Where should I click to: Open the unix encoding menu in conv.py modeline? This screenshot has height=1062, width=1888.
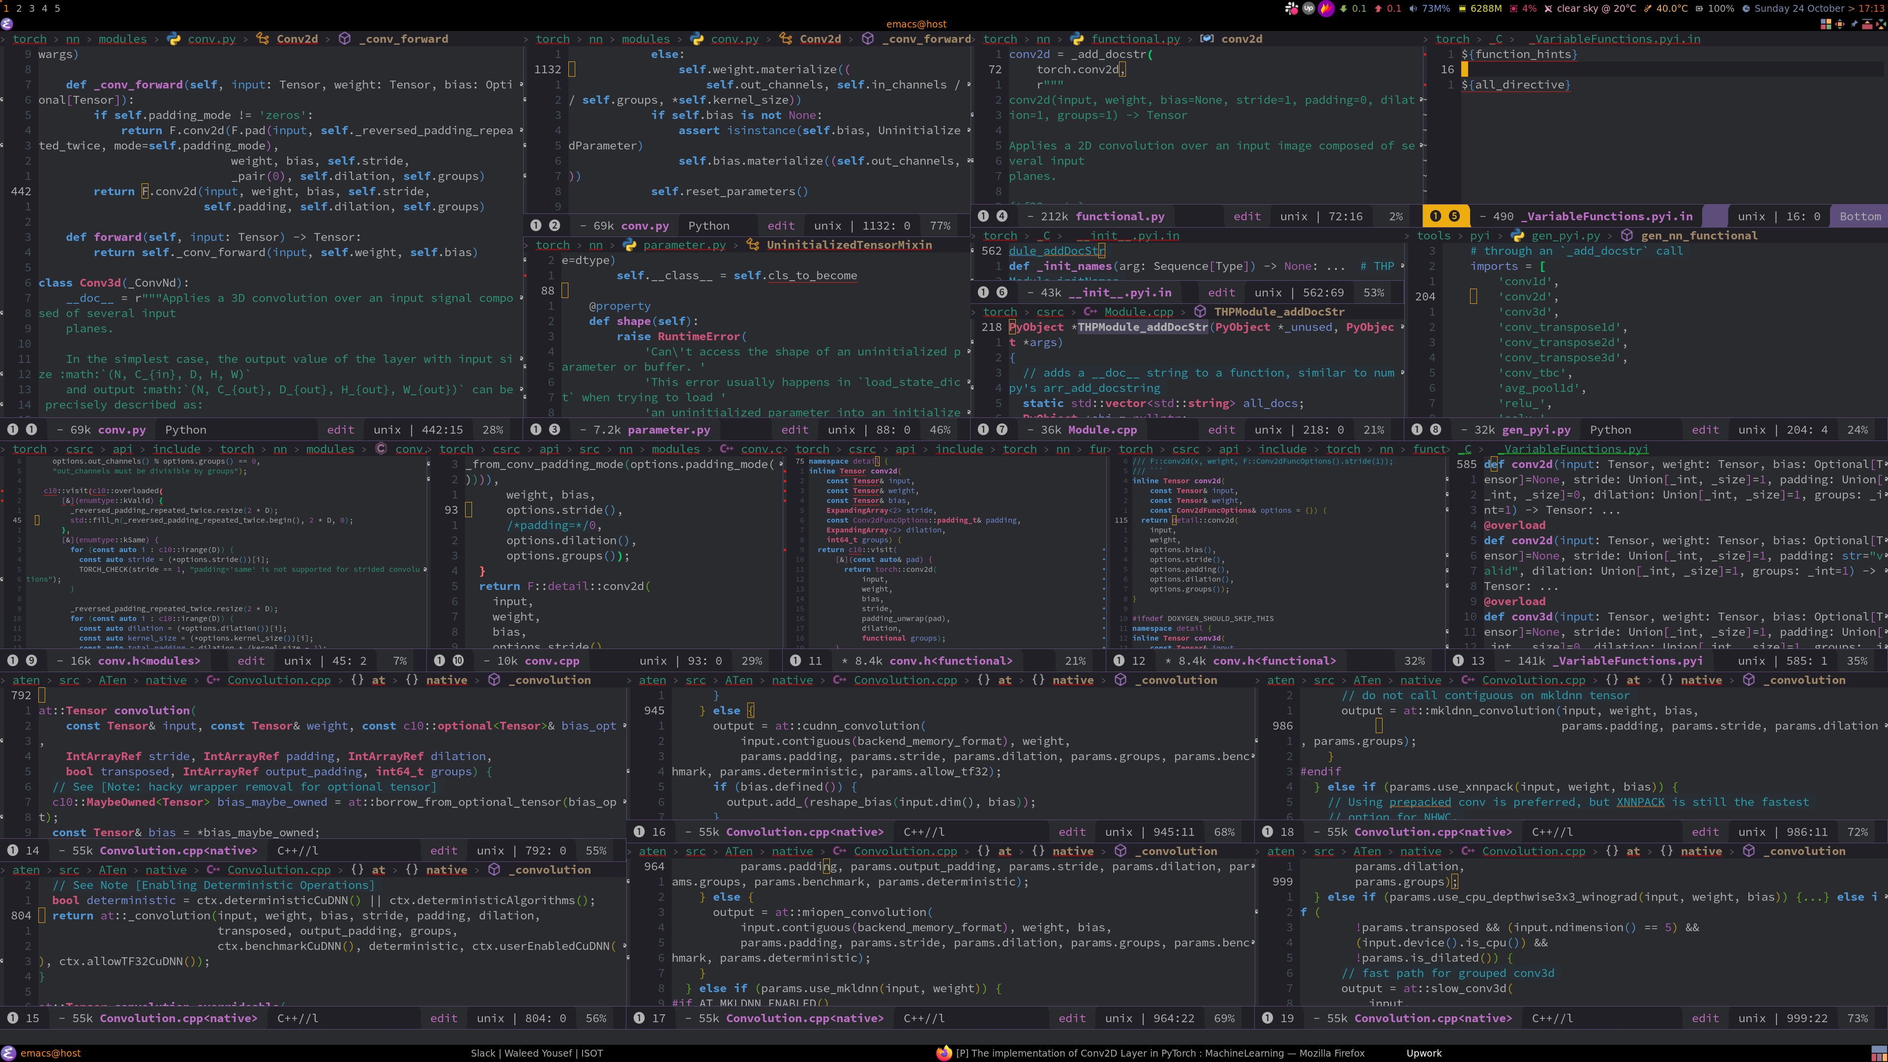click(388, 430)
